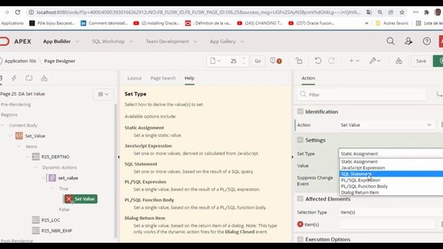Open the Create plus menu
Image resolution: width=443 pixels, height=249 pixels.
354,61
